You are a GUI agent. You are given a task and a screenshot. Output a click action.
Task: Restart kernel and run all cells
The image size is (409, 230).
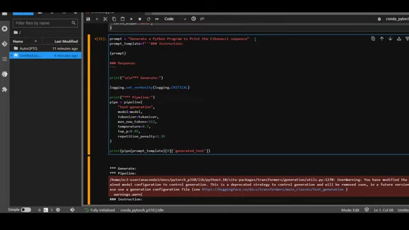click(x=157, y=19)
